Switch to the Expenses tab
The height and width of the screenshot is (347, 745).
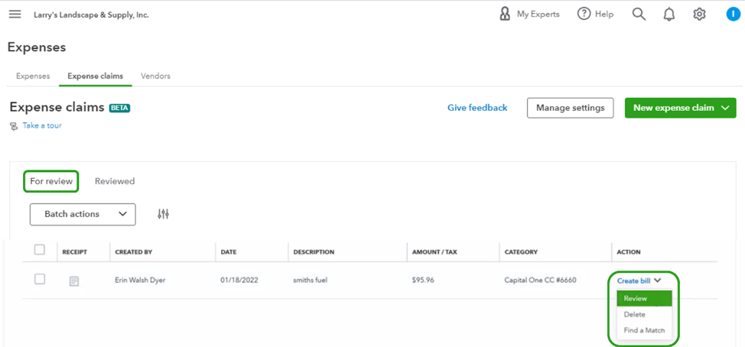[33, 76]
